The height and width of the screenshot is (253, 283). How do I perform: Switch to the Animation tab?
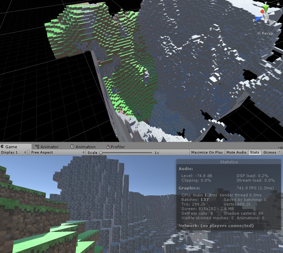coord(83,147)
